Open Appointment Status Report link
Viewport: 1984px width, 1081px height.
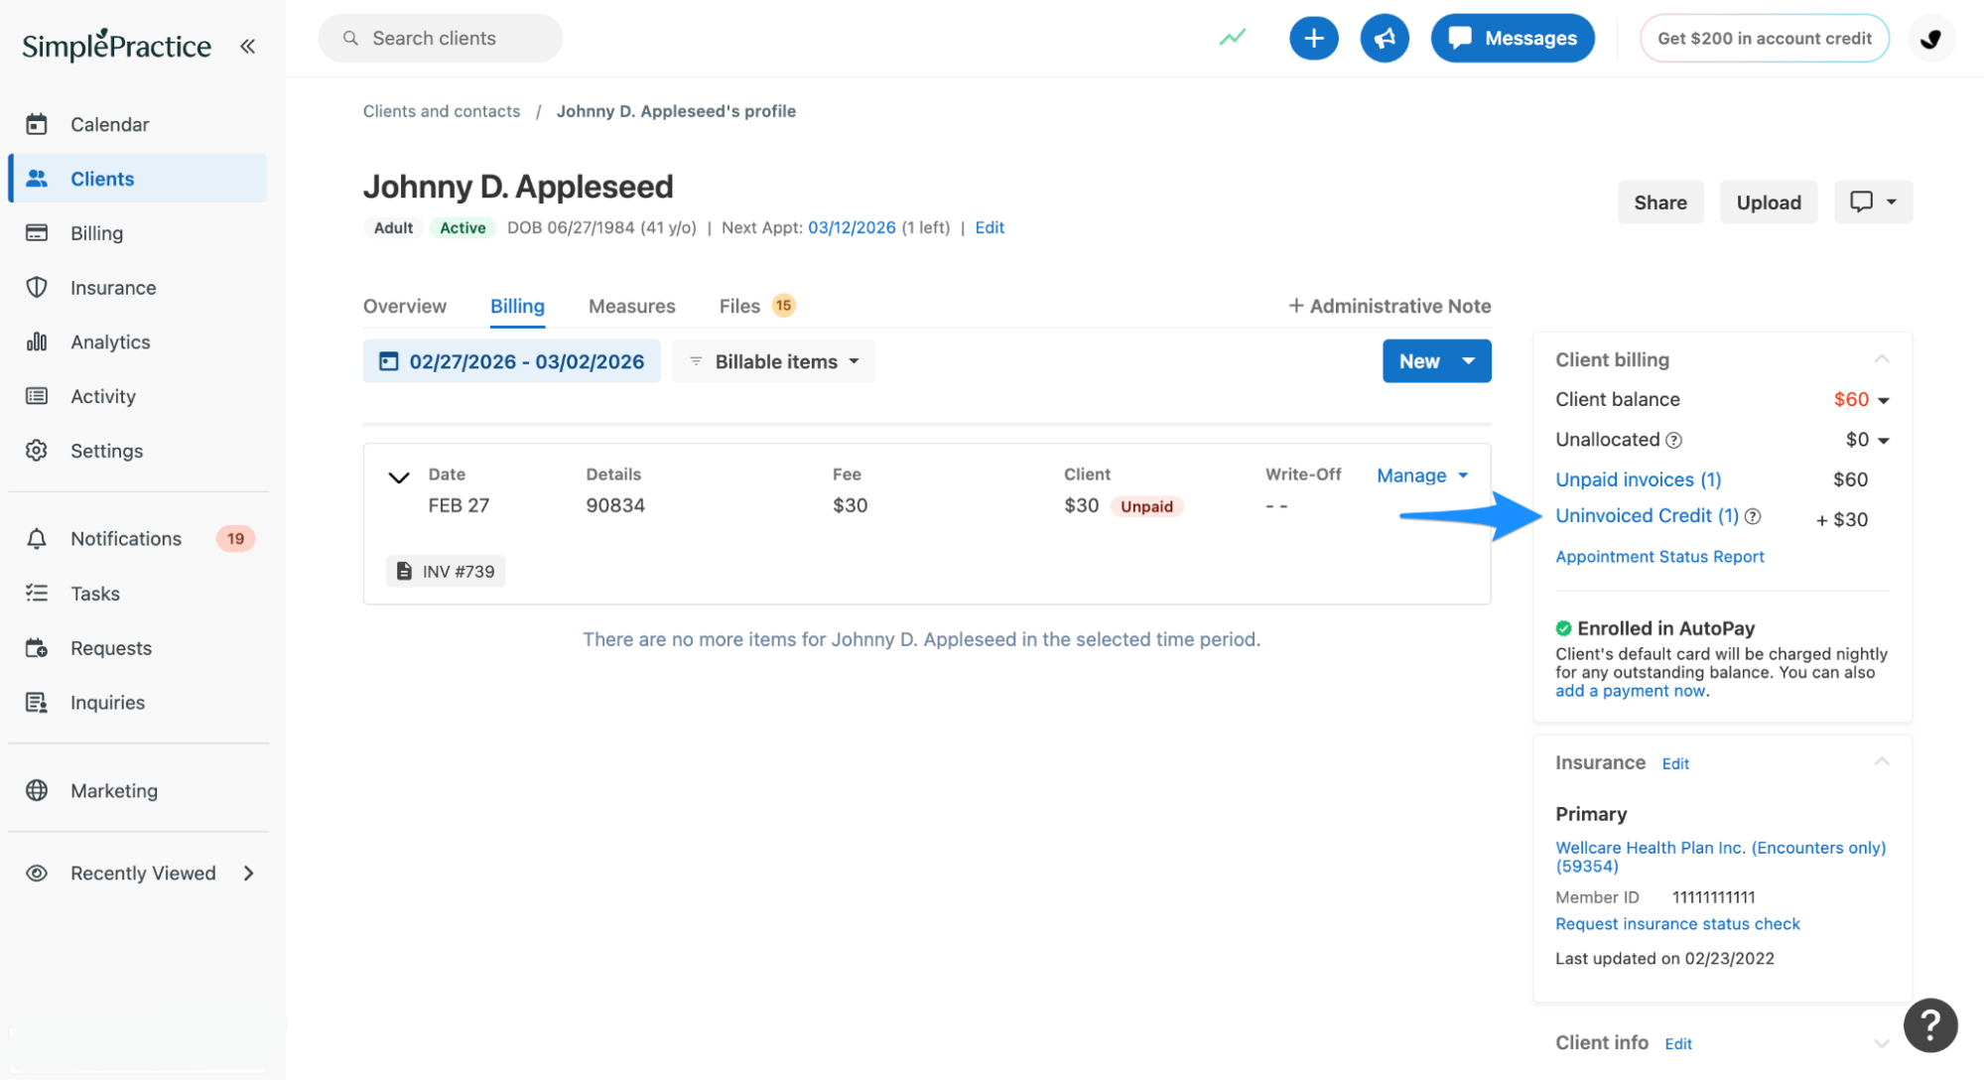(1659, 557)
